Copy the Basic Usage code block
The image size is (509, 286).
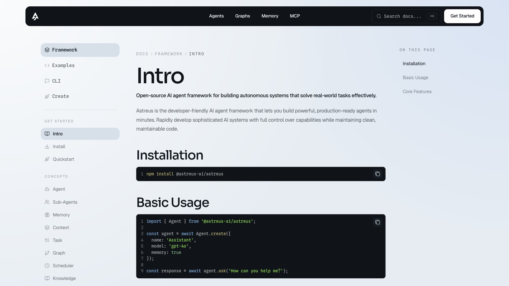pyautogui.click(x=378, y=222)
